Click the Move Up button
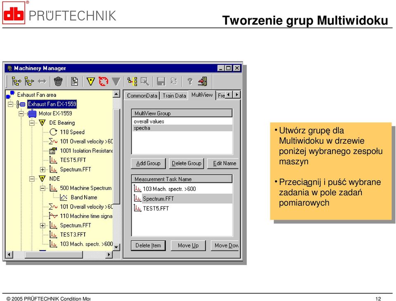396x301 pixels. [x=188, y=245]
